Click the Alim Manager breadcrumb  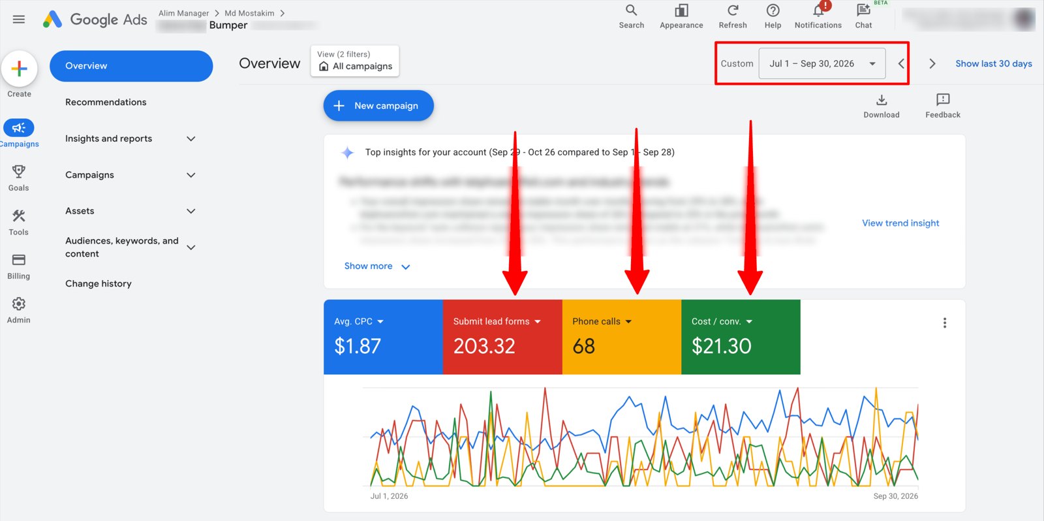(x=183, y=13)
